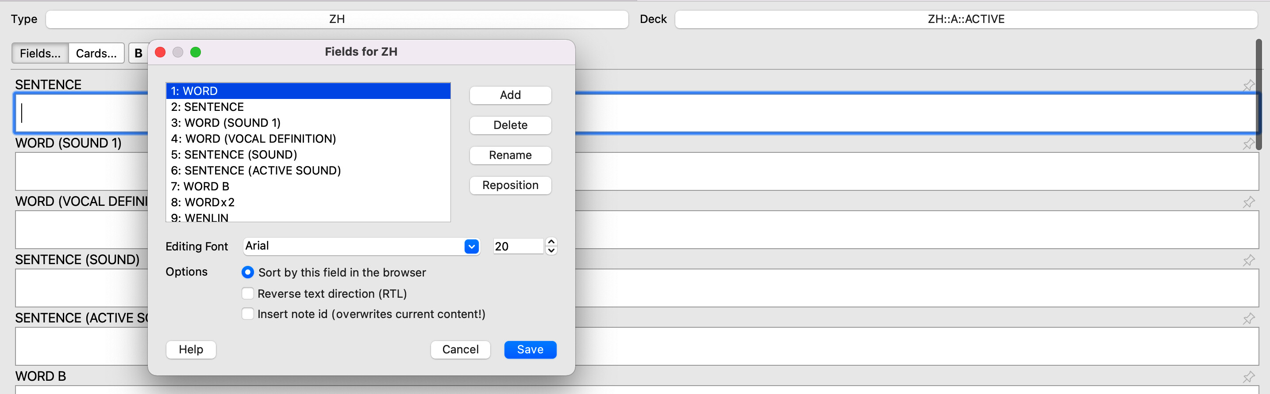Click pin icon of SENTENCE (SOUND) field
Image resolution: width=1270 pixels, height=394 pixels.
pyautogui.click(x=1248, y=261)
